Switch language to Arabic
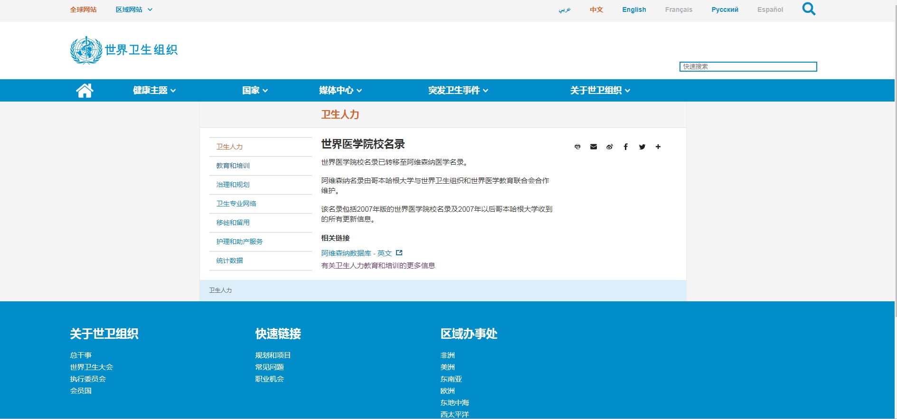 click(565, 9)
